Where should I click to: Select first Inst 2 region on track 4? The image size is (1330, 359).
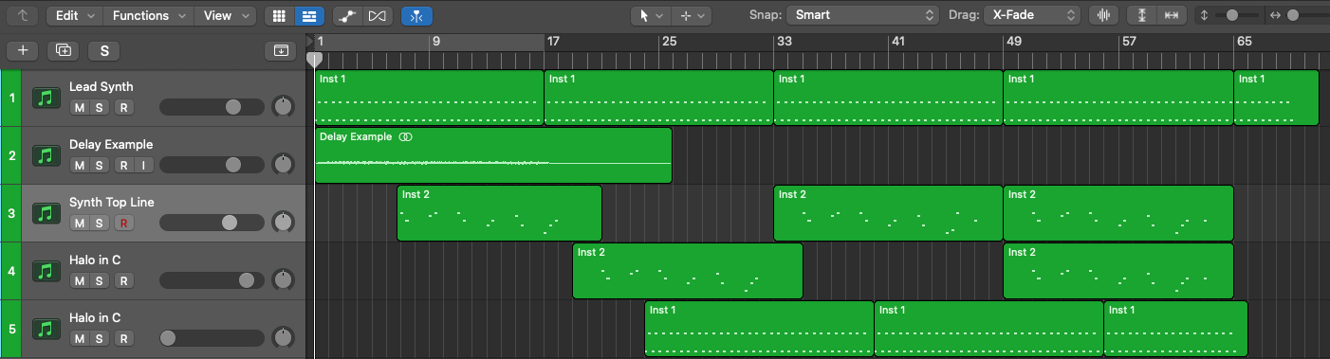[x=688, y=271]
